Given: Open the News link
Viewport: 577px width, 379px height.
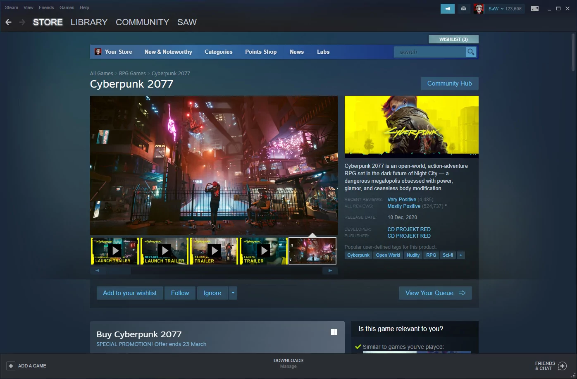Looking at the screenshot, I should coord(297,52).
